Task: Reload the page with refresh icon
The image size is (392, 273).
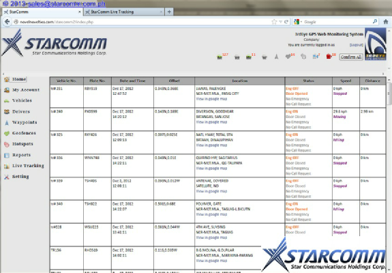Action: pos(286,22)
